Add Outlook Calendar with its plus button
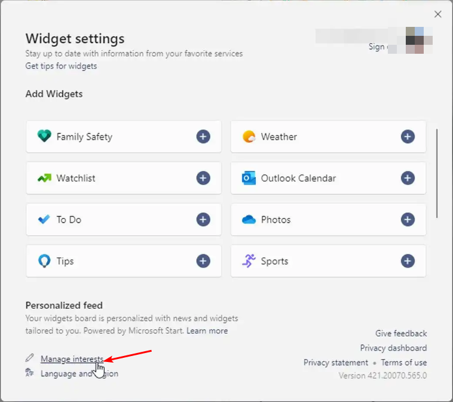The height and width of the screenshot is (402, 453). coord(408,178)
